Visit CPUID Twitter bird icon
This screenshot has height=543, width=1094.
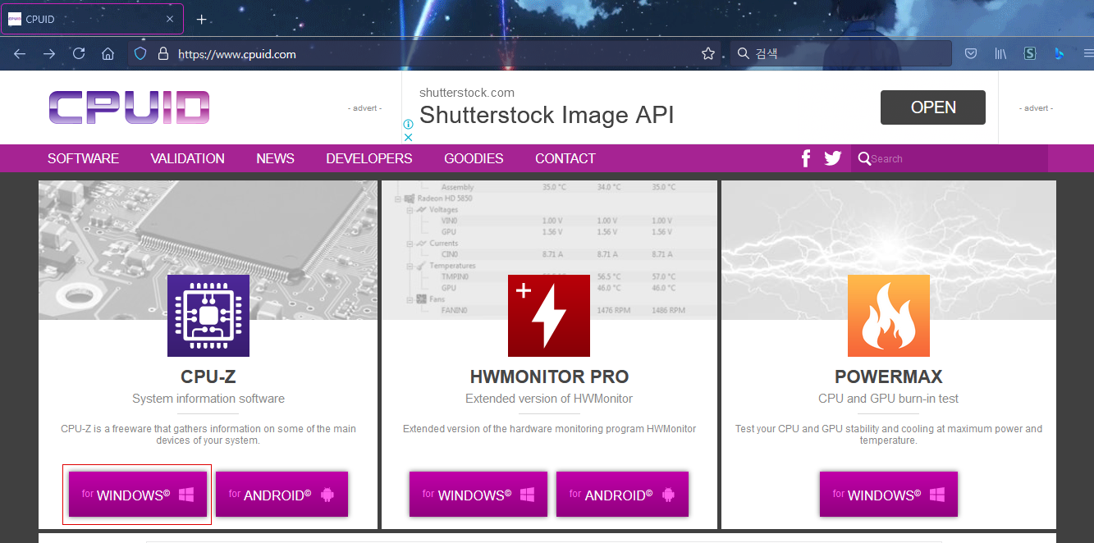coord(833,158)
